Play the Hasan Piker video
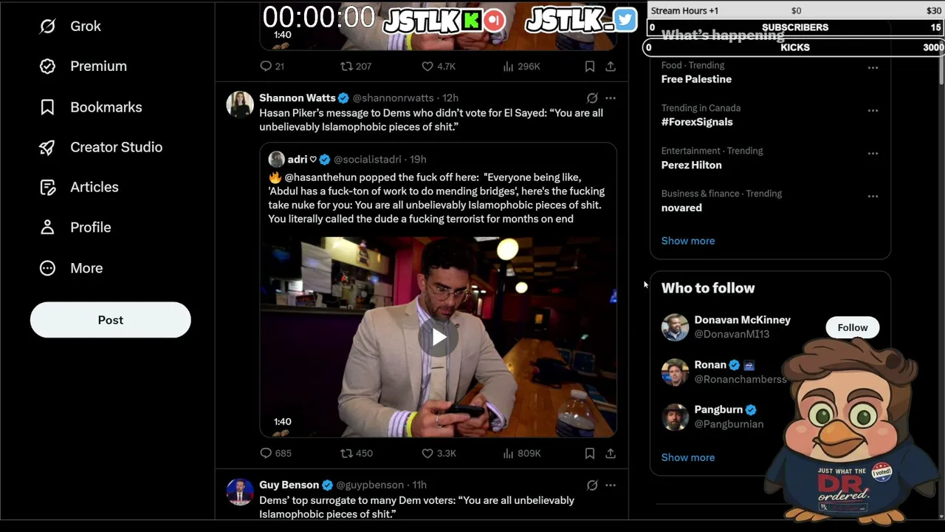Image resolution: width=945 pixels, height=532 pixels. coord(439,338)
